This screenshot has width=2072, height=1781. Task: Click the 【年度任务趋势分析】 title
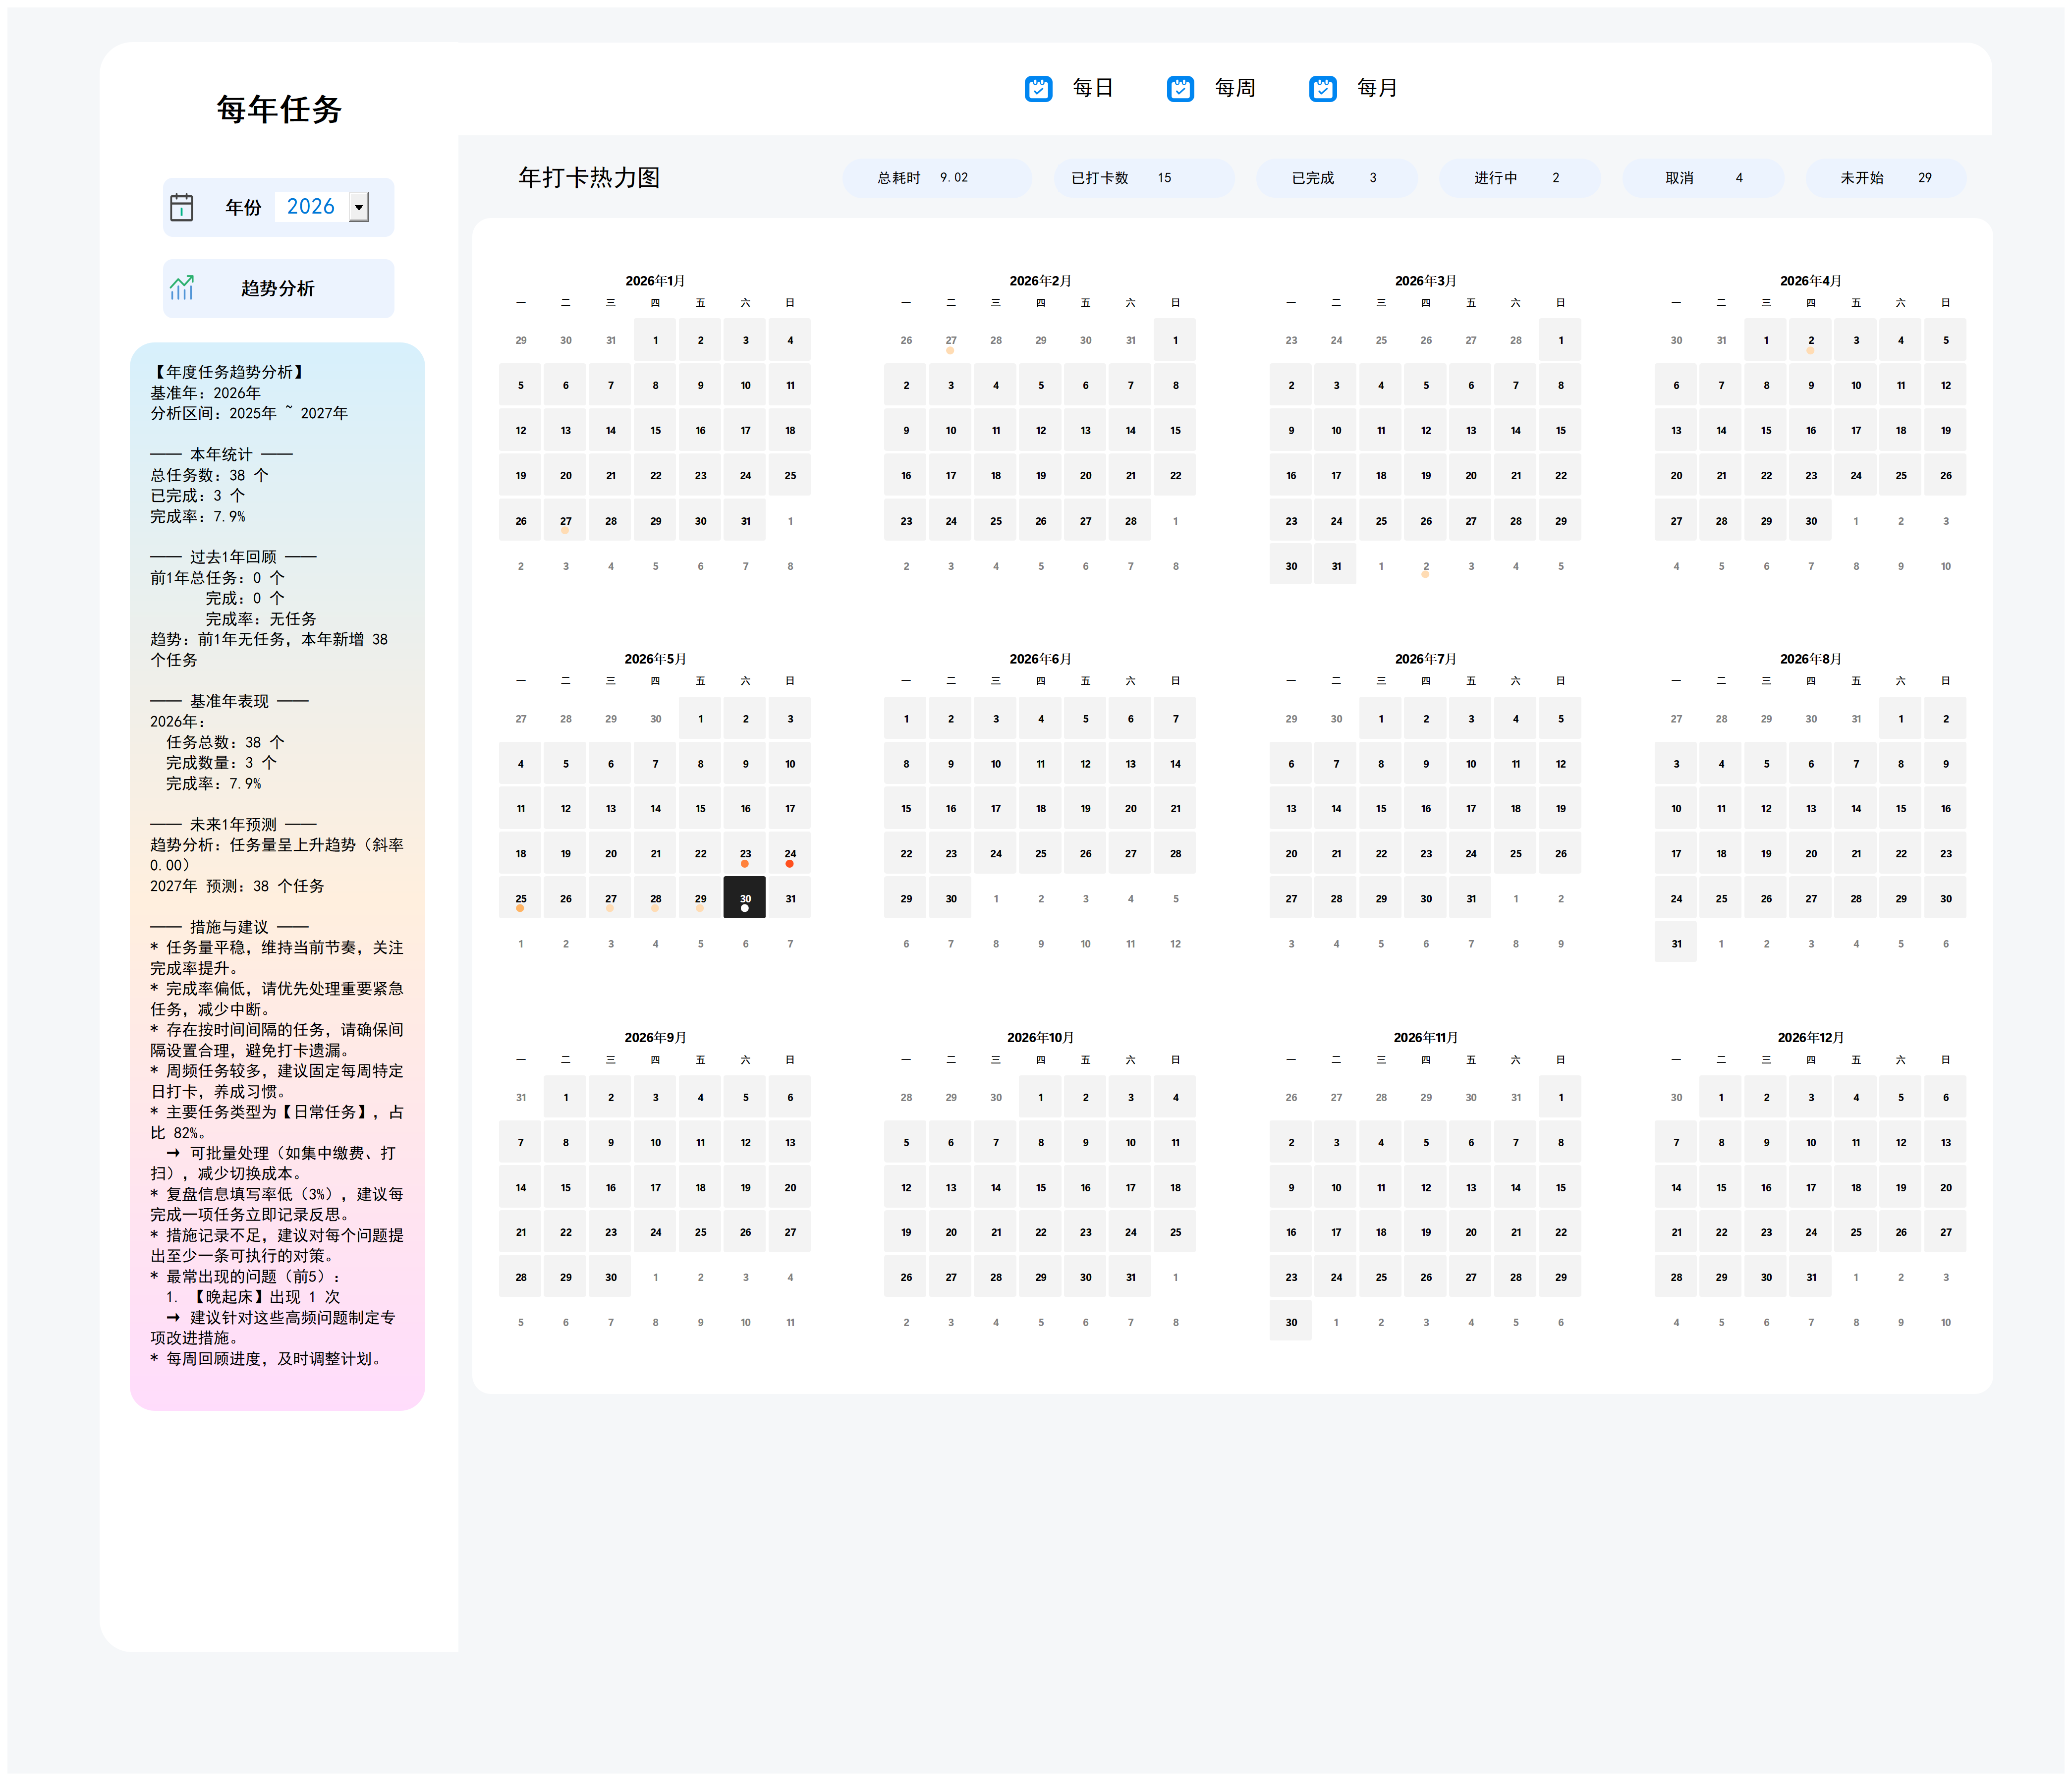click(x=229, y=372)
